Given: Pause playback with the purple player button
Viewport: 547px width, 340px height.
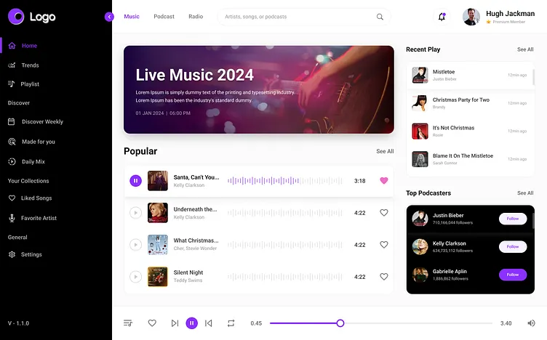Looking at the screenshot, I should [191, 323].
